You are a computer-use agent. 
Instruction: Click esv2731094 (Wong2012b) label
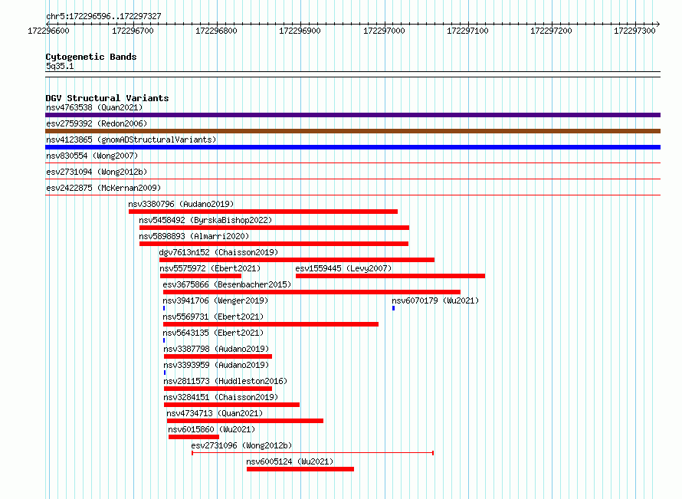pyautogui.click(x=97, y=172)
